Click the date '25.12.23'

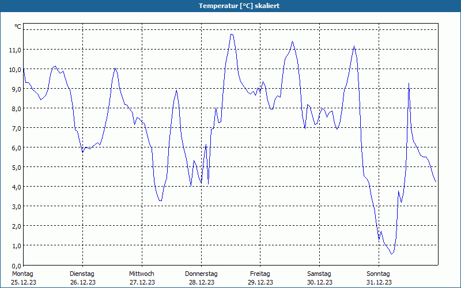24,282
